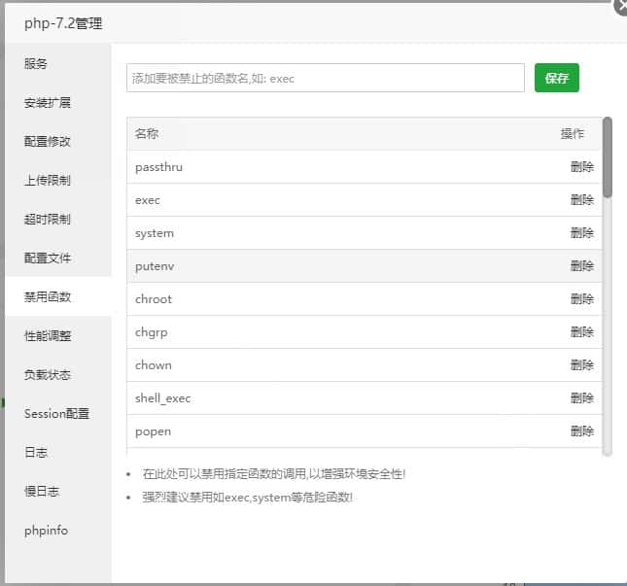This screenshot has height=586, width=627.
Task: Close the php-7.2管理 dialog
Action: (621, 5)
